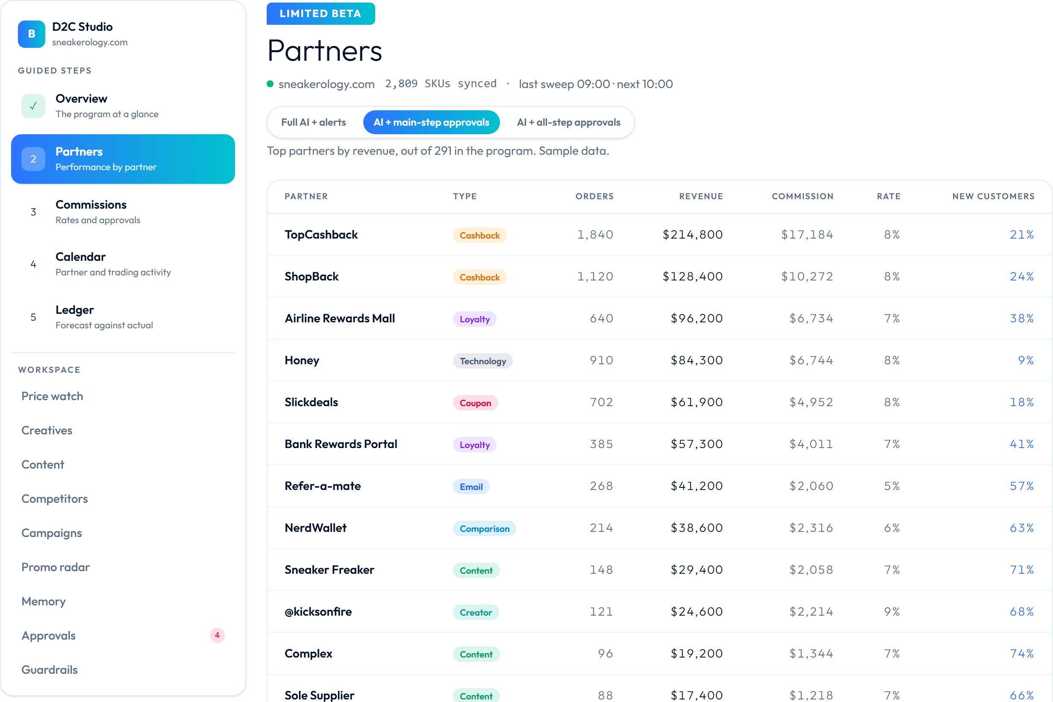Click the Bank Rewards Portal partner name

click(341, 444)
